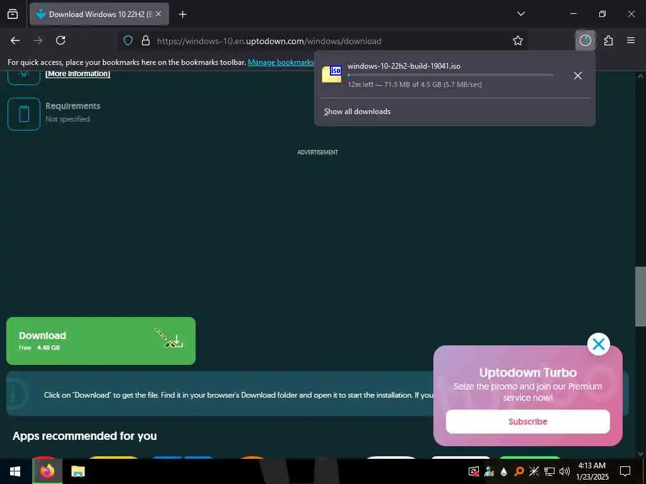Cancel the windows-10-22h2-build-19041.iso download
The height and width of the screenshot is (484, 646).
coord(578,76)
